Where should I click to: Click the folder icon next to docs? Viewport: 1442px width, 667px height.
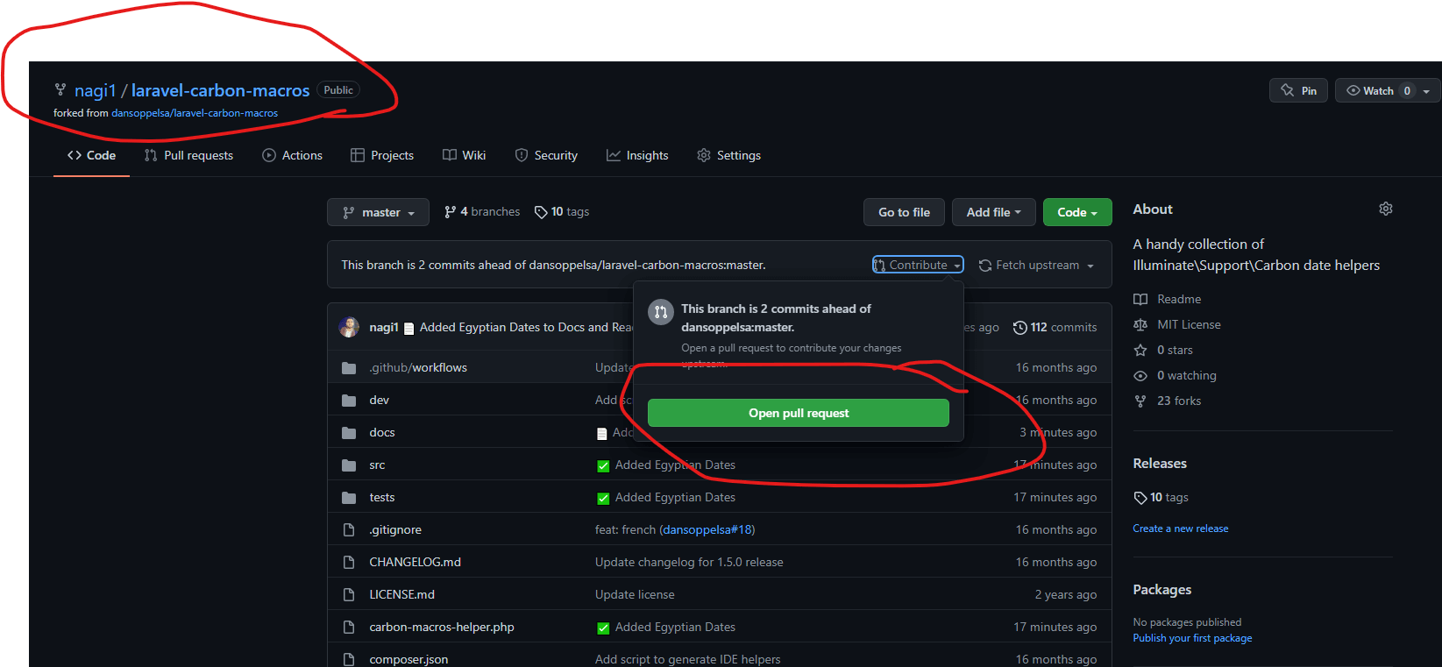(349, 432)
